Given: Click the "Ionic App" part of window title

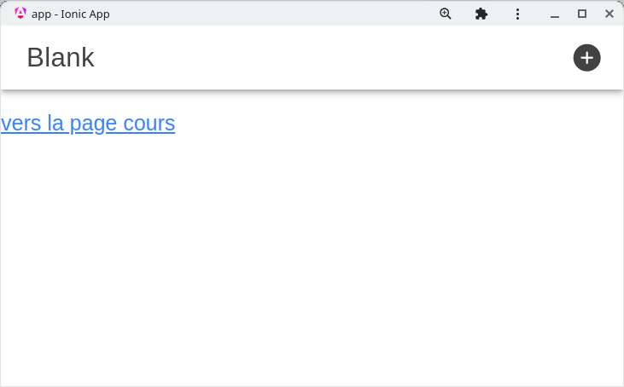Looking at the screenshot, I should pos(84,14).
